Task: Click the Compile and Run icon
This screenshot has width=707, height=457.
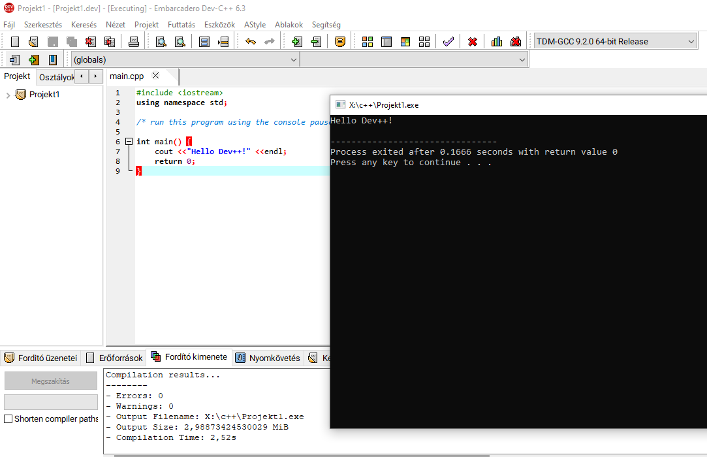Action: (x=405, y=42)
